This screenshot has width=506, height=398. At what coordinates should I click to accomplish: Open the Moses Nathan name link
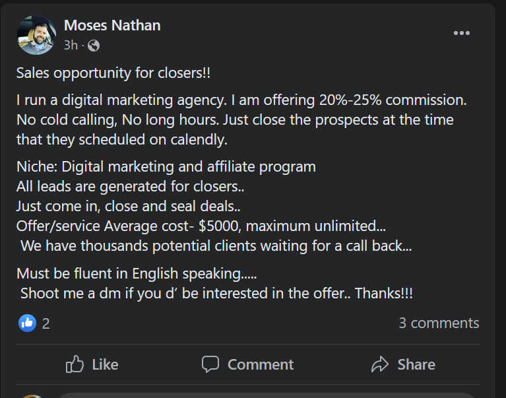point(112,25)
